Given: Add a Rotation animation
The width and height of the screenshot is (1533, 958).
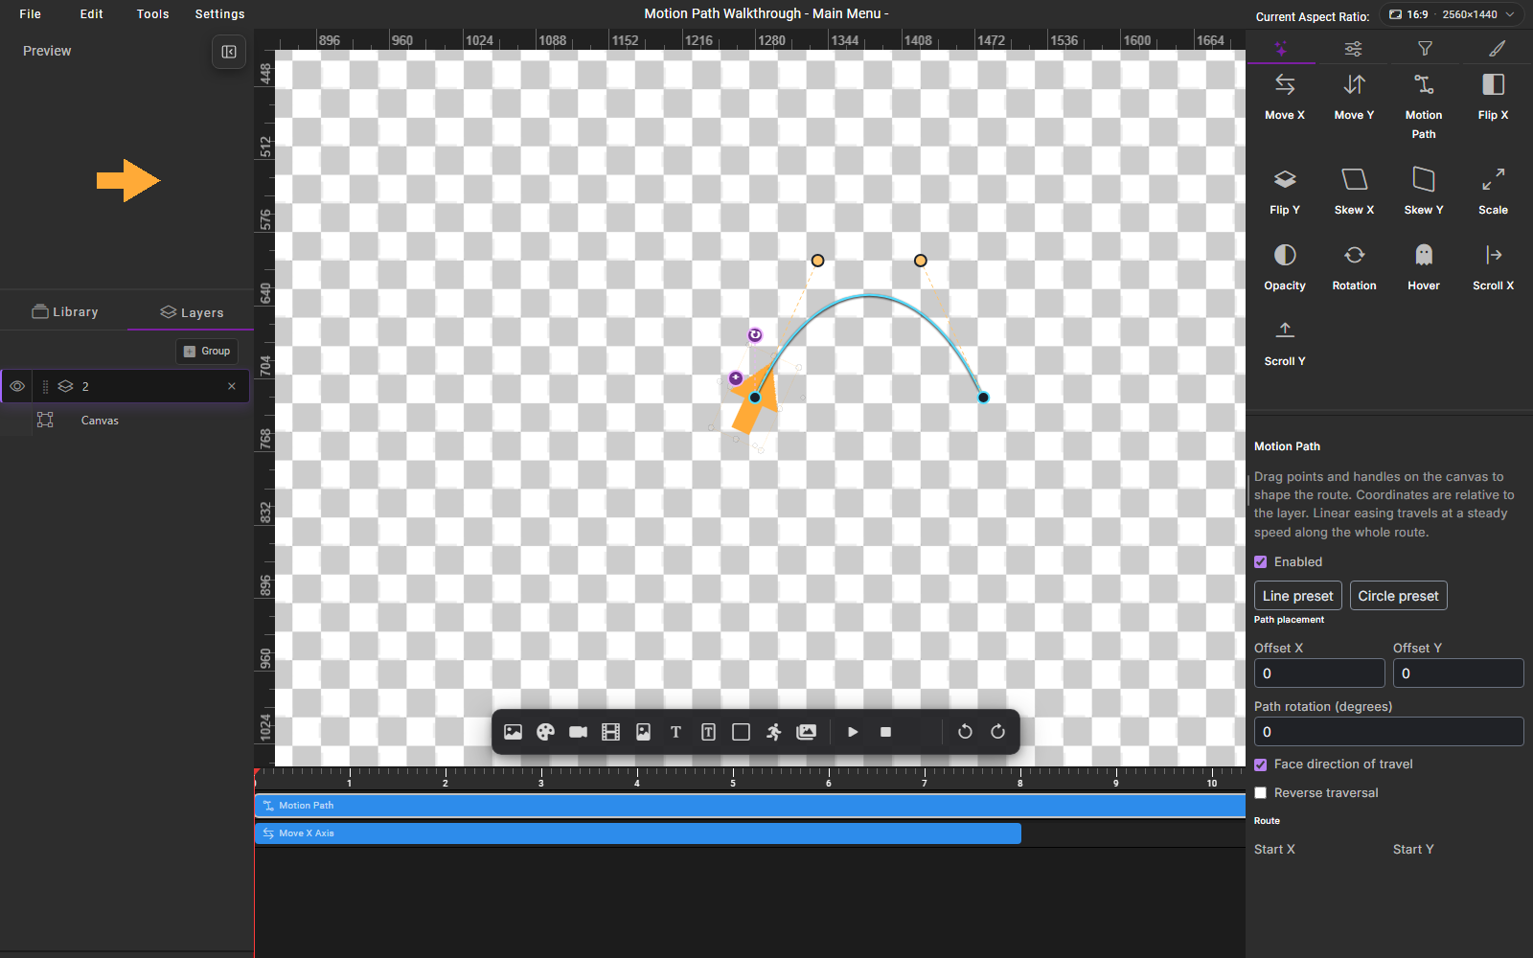Looking at the screenshot, I should click(x=1354, y=267).
